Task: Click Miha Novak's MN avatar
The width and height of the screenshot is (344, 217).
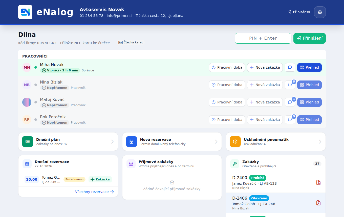Action: coord(27,67)
